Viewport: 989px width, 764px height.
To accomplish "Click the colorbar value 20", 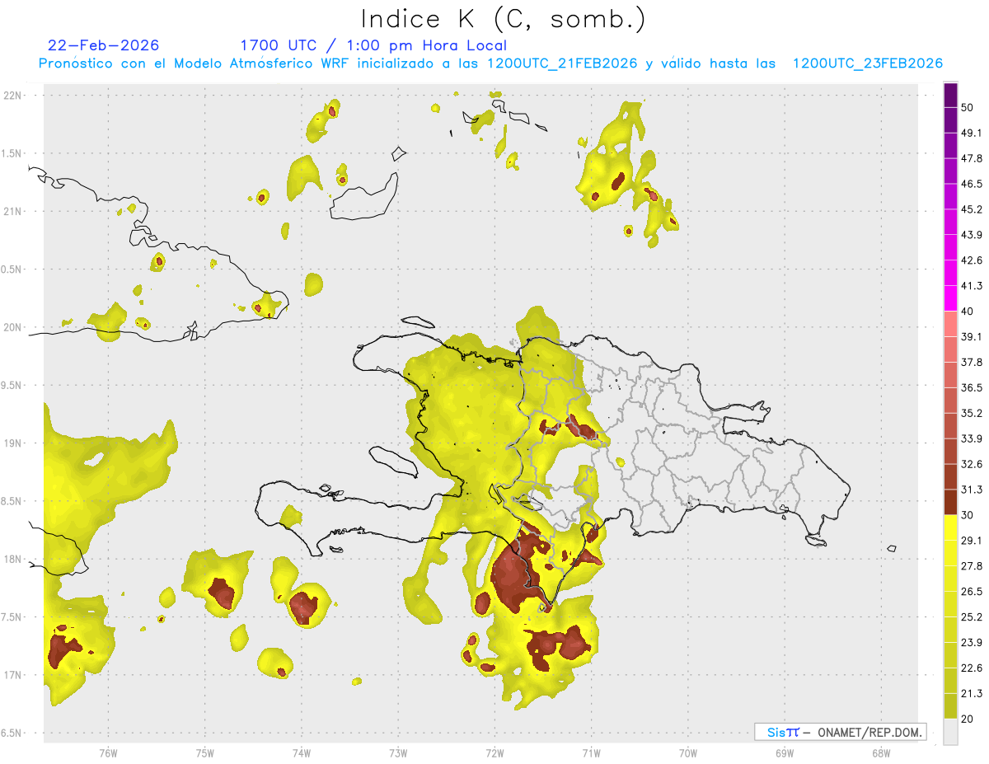I will tap(968, 719).
